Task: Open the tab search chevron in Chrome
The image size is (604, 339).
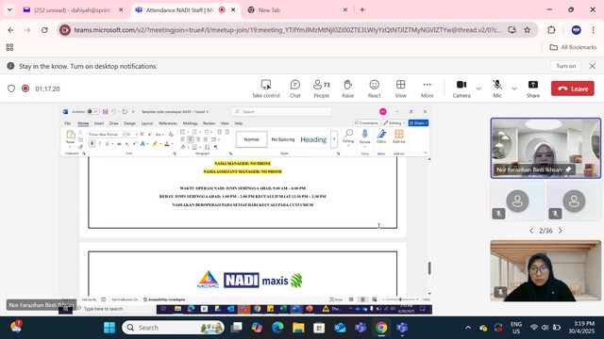Action: 9,10
